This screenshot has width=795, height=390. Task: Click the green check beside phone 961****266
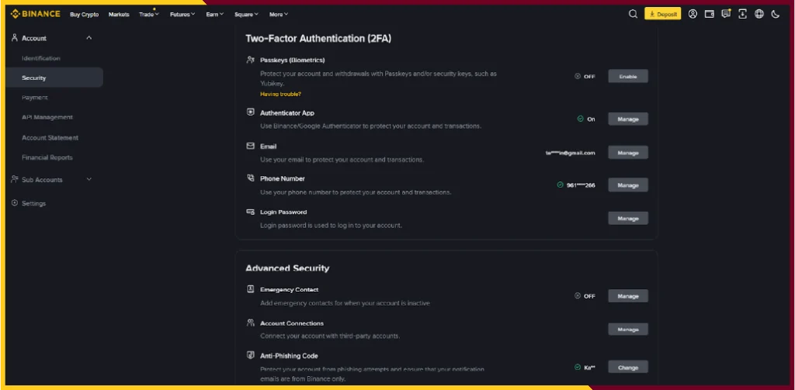(x=560, y=185)
